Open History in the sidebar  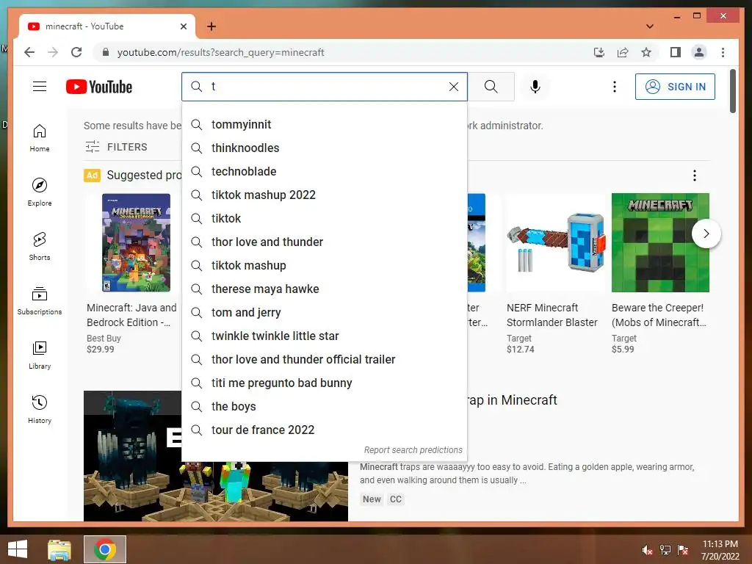[x=40, y=409]
